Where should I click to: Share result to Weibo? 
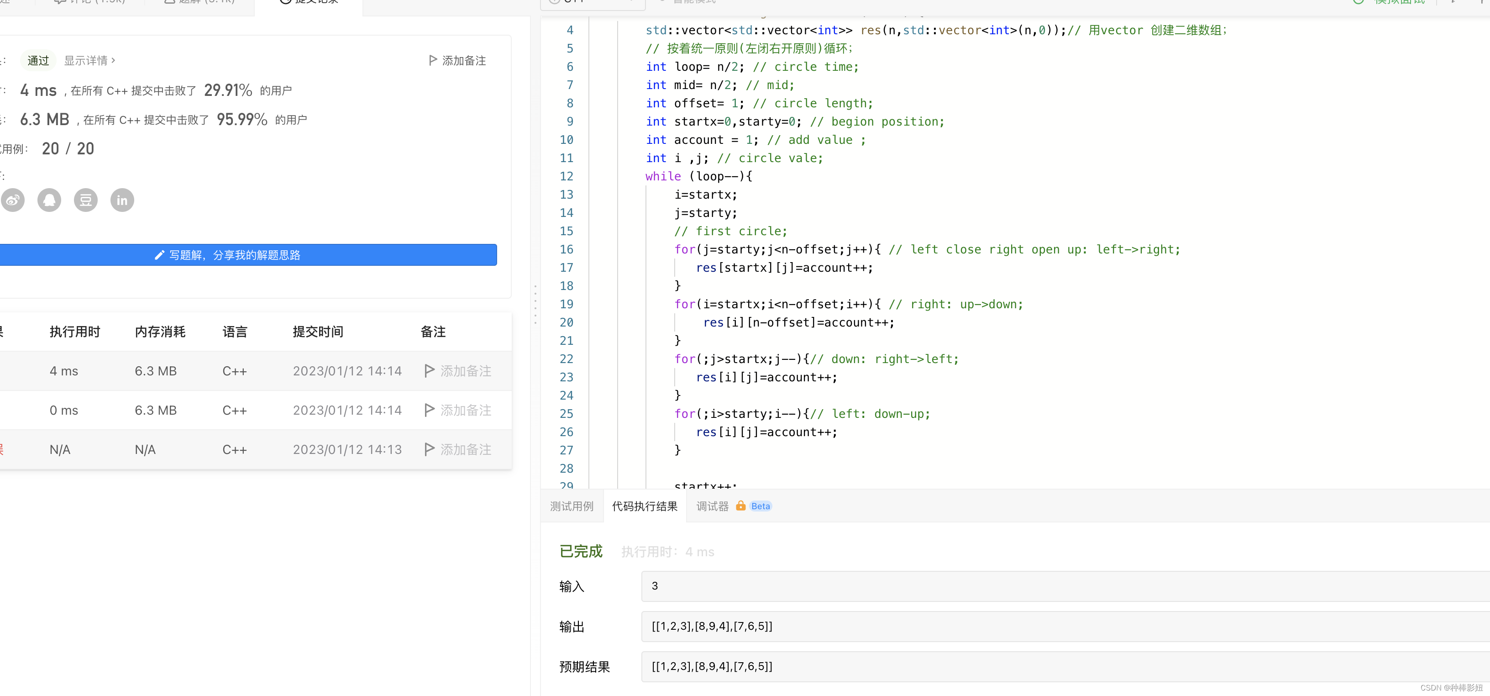pos(12,200)
